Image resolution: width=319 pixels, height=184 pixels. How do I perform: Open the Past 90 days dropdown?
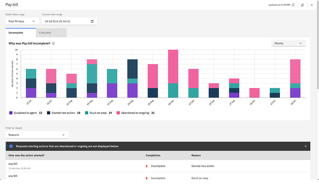[22, 21]
